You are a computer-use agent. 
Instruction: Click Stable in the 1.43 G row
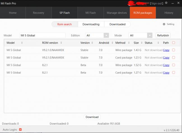(x=84, y=50)
